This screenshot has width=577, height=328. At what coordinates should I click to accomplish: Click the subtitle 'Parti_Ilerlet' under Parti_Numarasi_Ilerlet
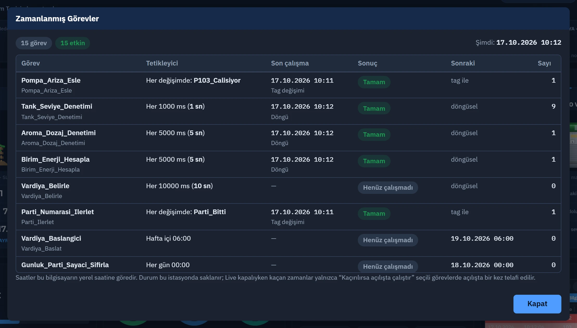click(37, 222)
